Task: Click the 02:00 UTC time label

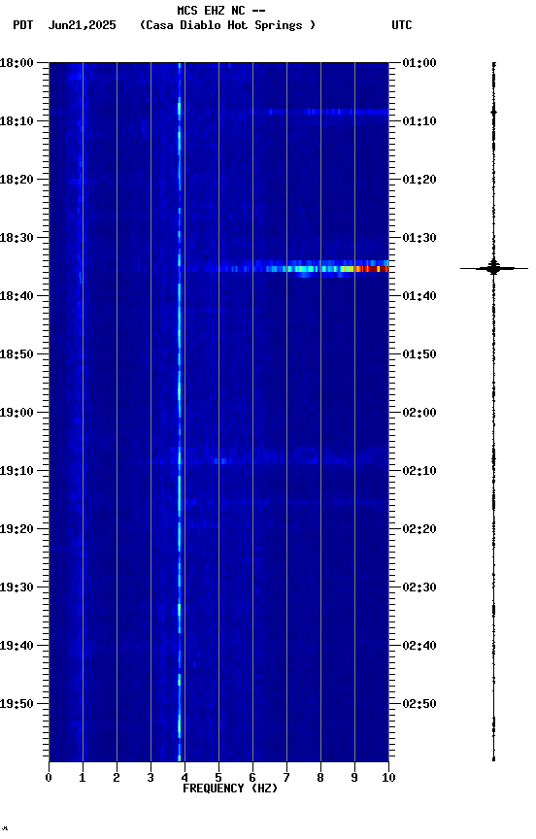Action: pyautogui.click(x=419, y=413)
